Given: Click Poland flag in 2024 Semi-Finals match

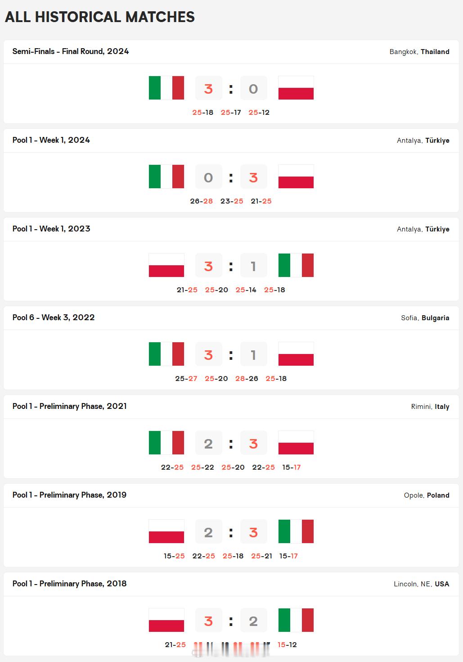Looking at the screenshot, I should (296, 88).
